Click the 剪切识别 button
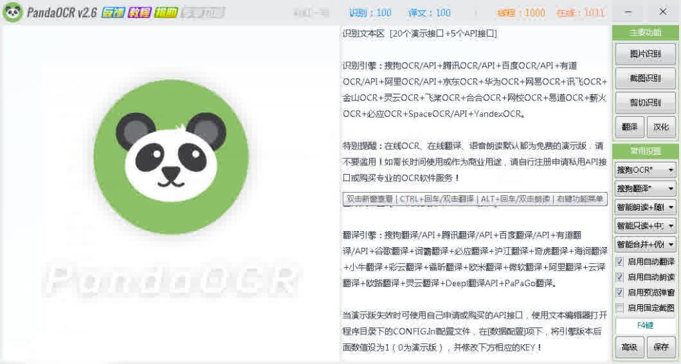 pos(645,102)
